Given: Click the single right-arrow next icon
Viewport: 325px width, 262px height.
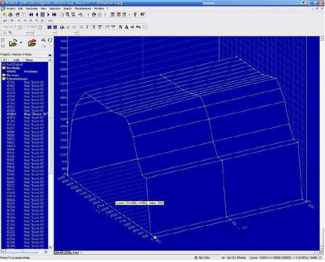Looking at the screenshot, I should tap(49, 15).
